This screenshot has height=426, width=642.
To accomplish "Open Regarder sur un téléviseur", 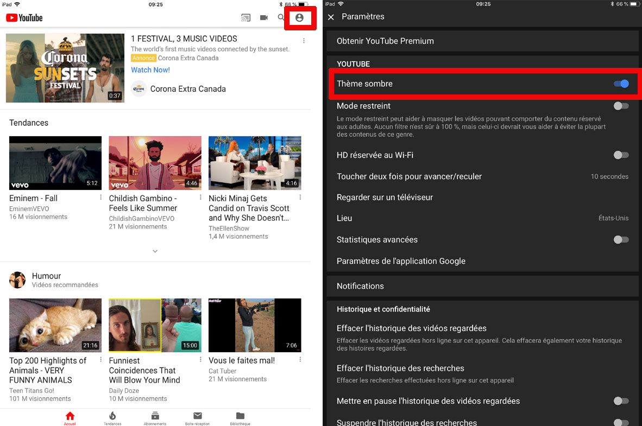I will [482, 197].
